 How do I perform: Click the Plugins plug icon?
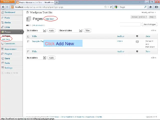click(x=2, y=54)
